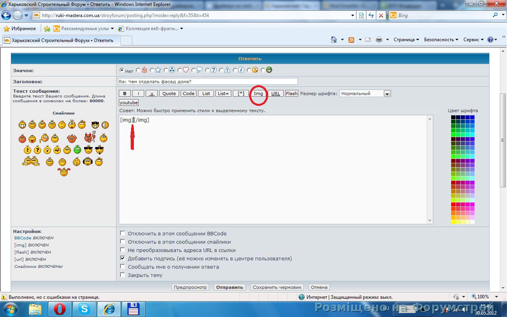This screenshot has height=317, width=507.
Task: Check "Сообщать мне о получении ответа"
Action: pyautogui.click(x=123, y=267)
